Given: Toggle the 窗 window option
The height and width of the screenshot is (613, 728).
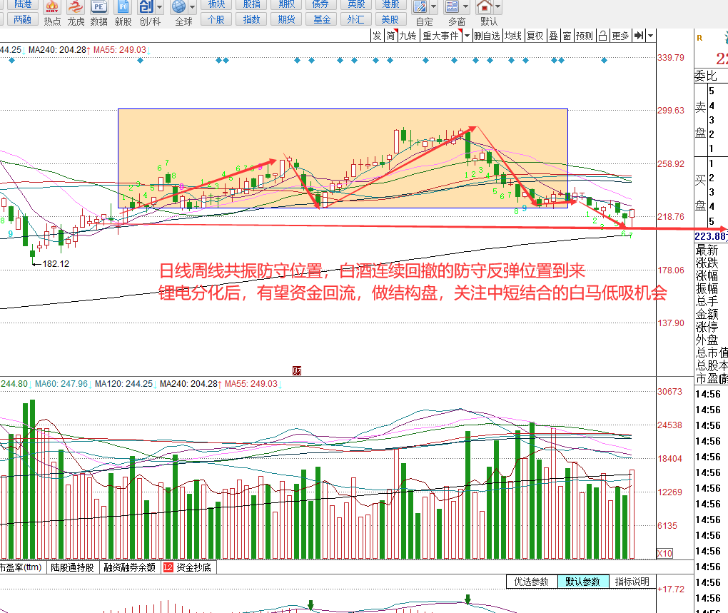Looking at the screenshot, I should (x=567, y=36).
